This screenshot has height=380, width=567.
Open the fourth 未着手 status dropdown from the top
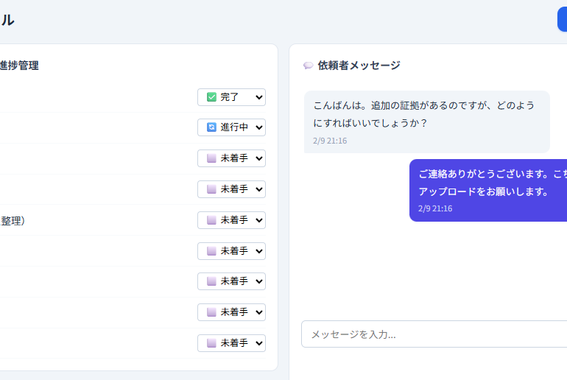point(231,251)
